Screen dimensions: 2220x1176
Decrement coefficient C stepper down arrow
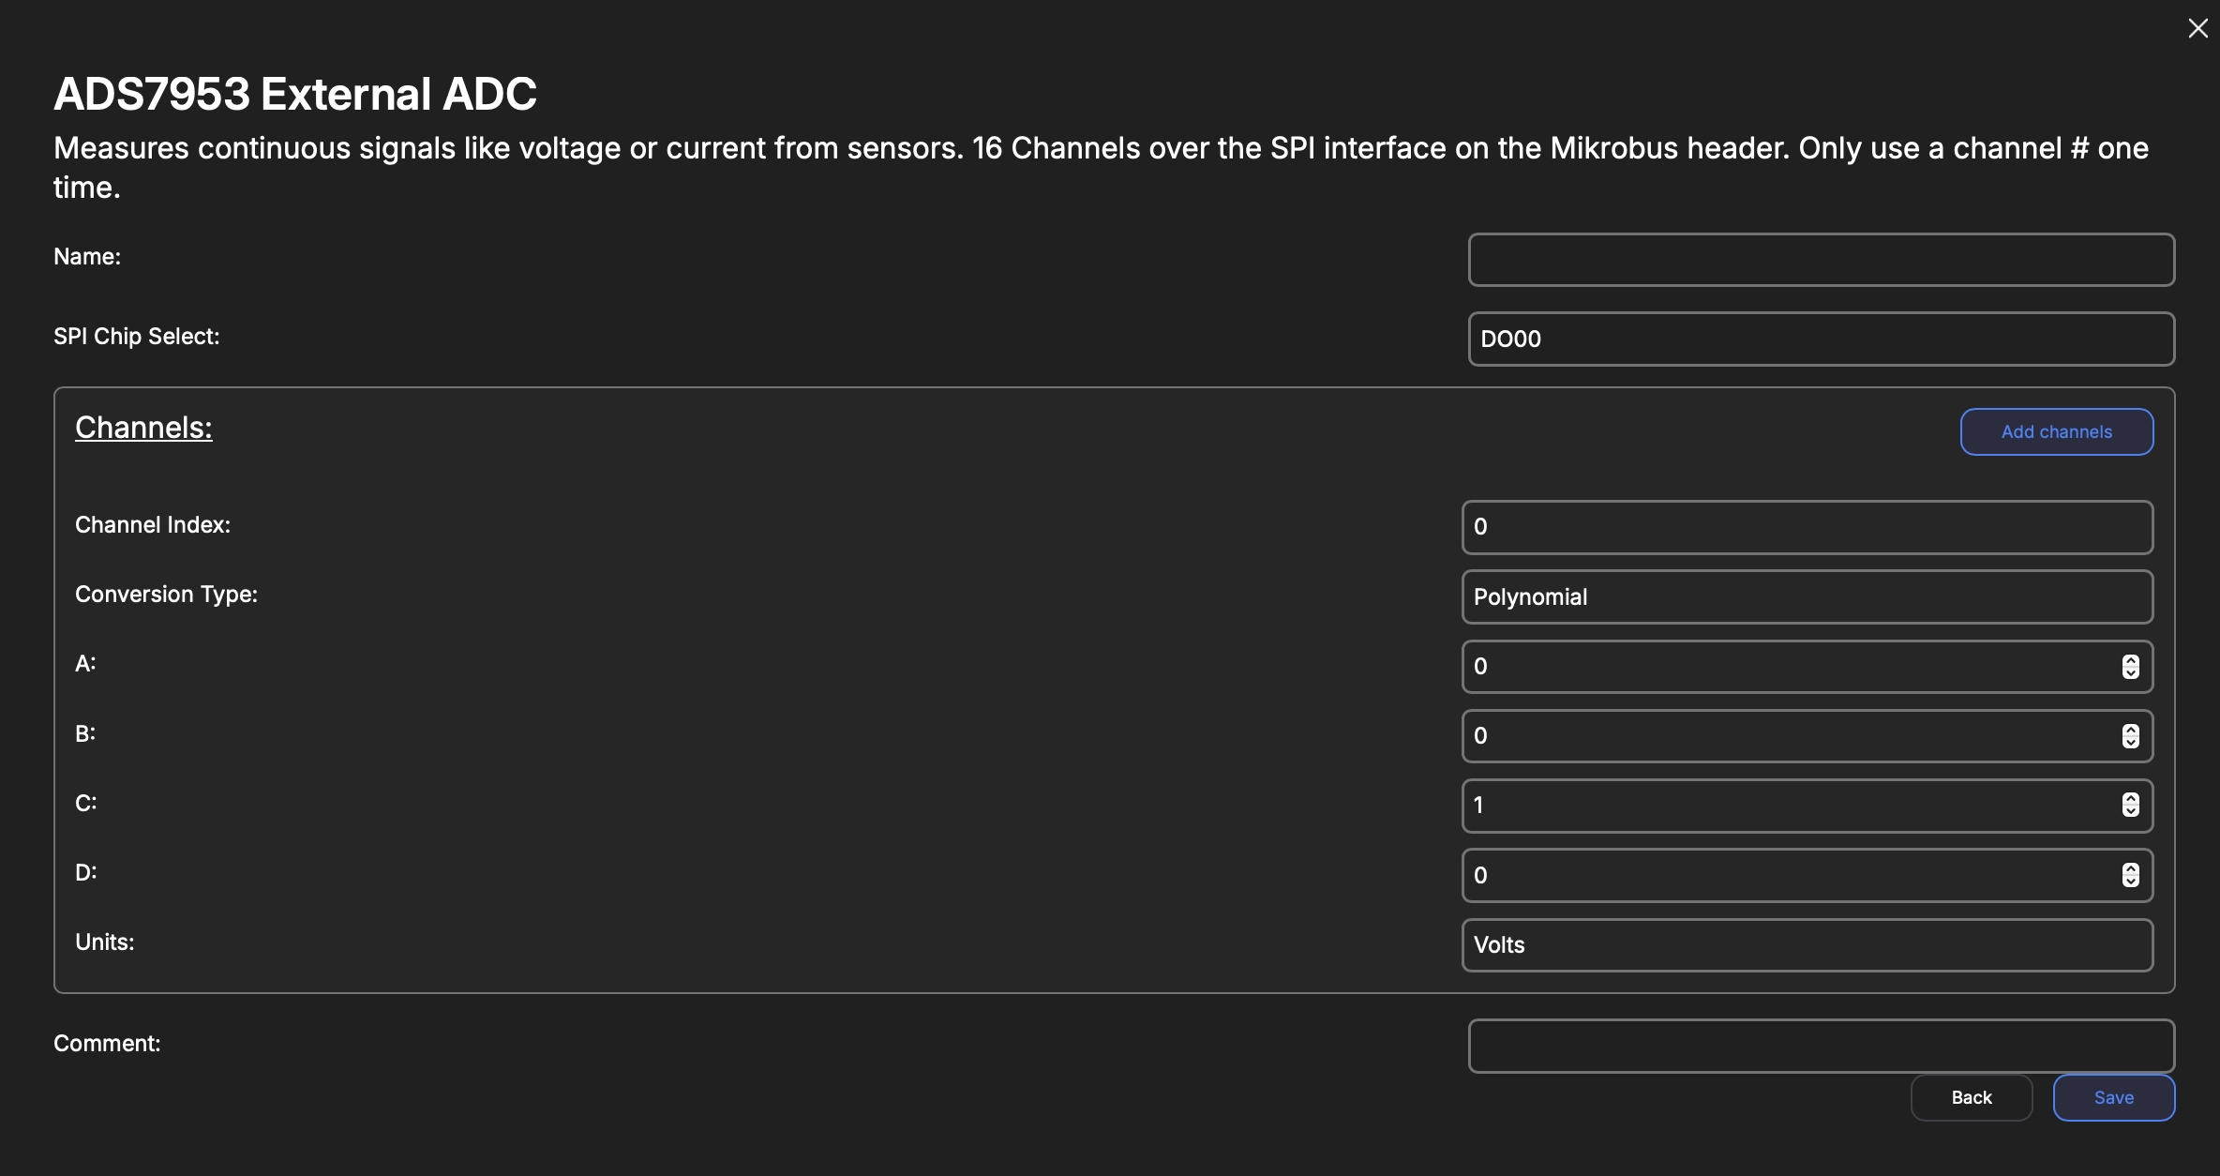click(x=2131, y=811)
